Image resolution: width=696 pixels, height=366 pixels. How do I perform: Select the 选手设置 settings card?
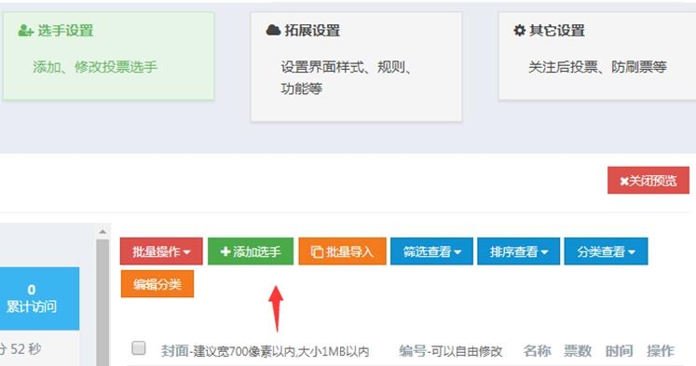click(108, 56)
